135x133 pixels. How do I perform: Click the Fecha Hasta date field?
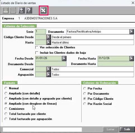(113, 58)
